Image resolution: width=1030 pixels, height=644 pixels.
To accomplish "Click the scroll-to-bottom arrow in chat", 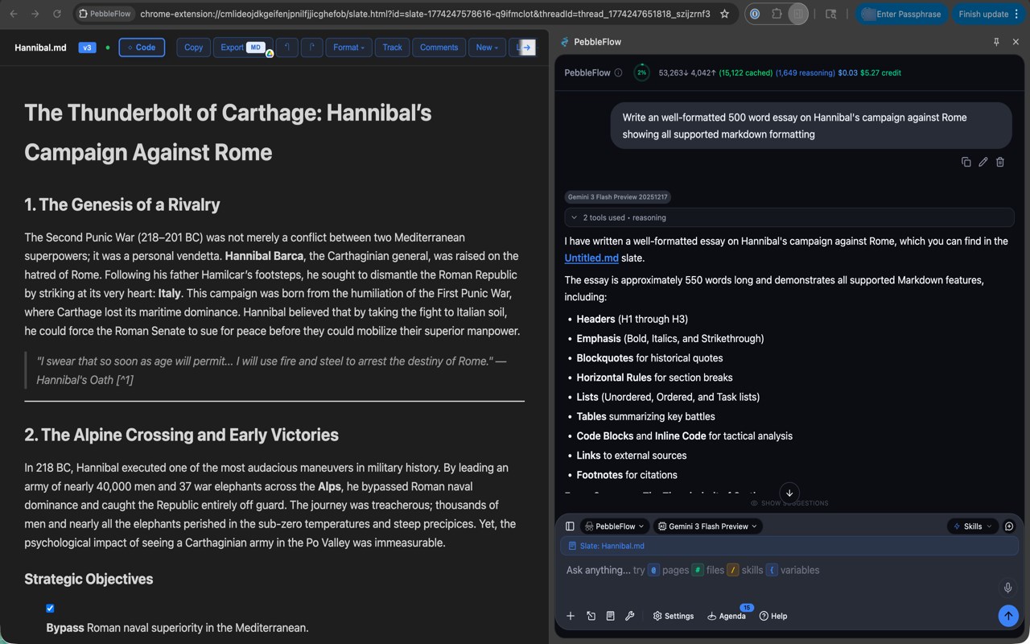I will point(789,493).
